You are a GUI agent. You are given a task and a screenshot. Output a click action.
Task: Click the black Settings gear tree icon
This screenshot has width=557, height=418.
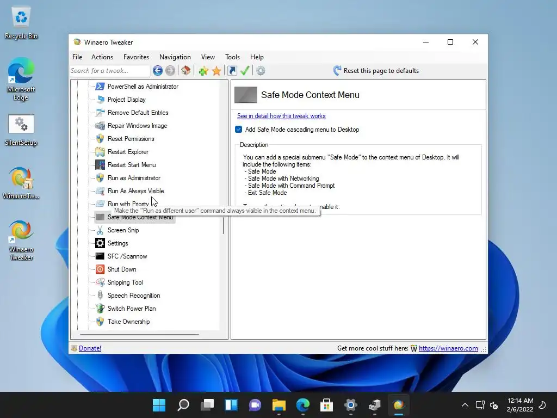pos(100,243)
